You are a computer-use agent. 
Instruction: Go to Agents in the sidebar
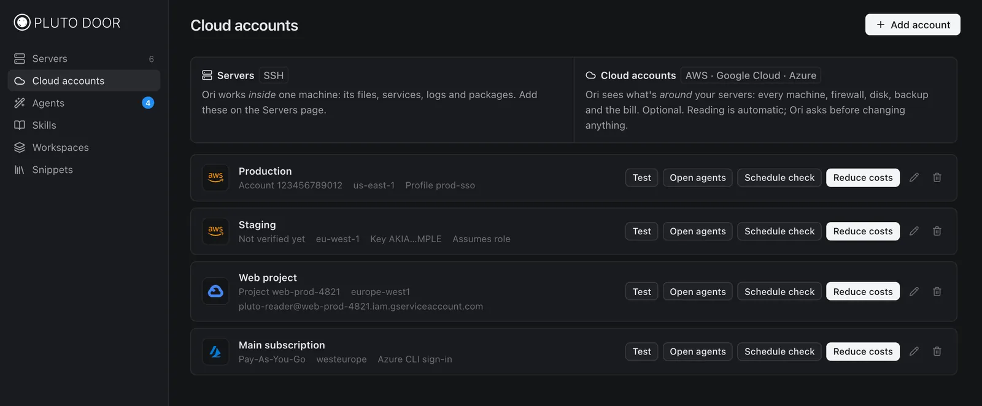click(84, 103)
